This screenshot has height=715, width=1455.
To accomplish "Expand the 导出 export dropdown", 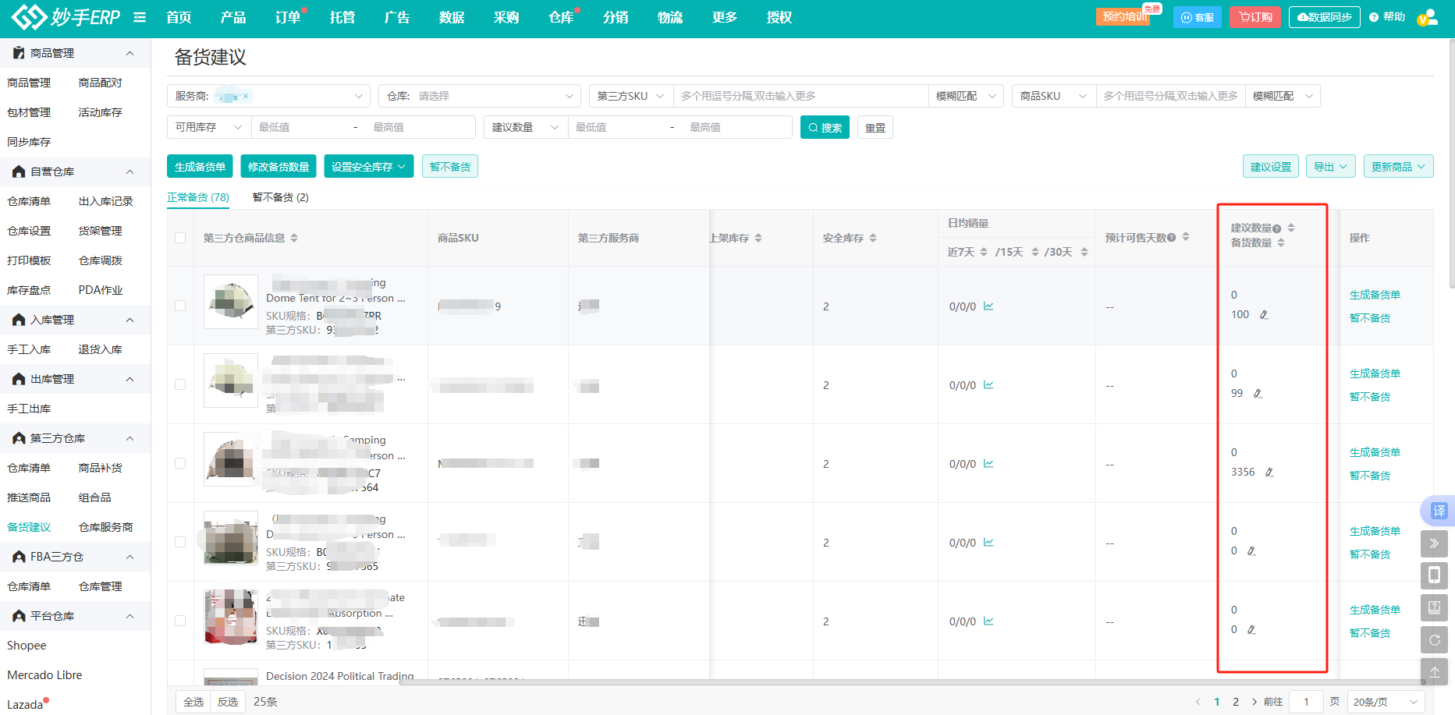I will click(x=1331, y=167).
